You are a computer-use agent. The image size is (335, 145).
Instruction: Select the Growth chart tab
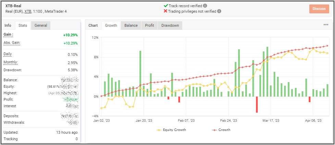[x=111, y=25]
